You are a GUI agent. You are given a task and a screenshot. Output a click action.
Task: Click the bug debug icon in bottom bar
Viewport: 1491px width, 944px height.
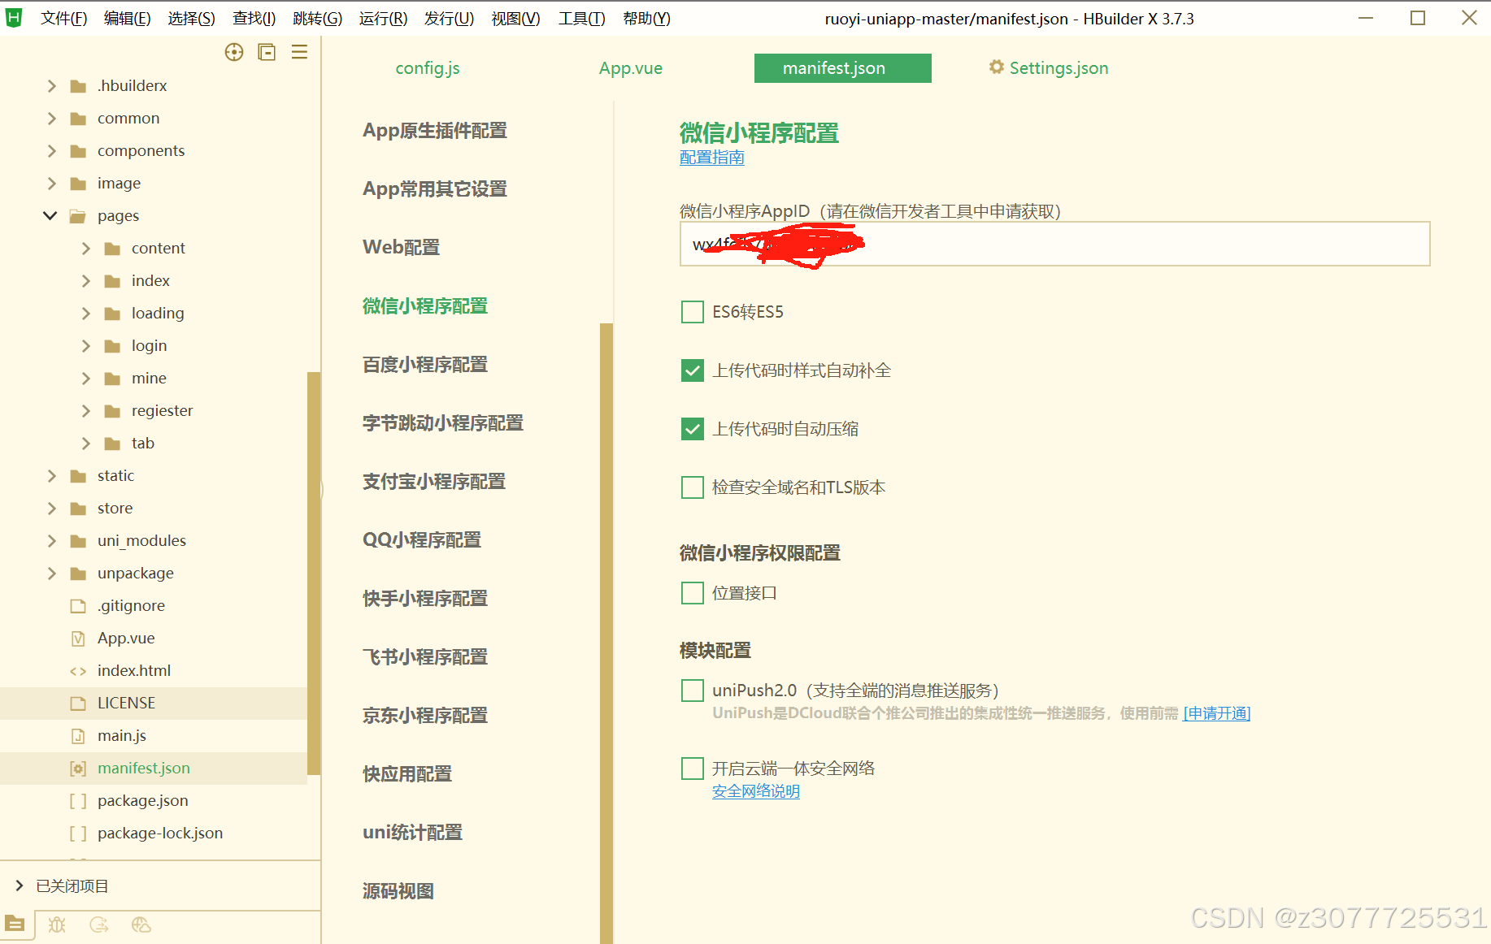[57, 925]
